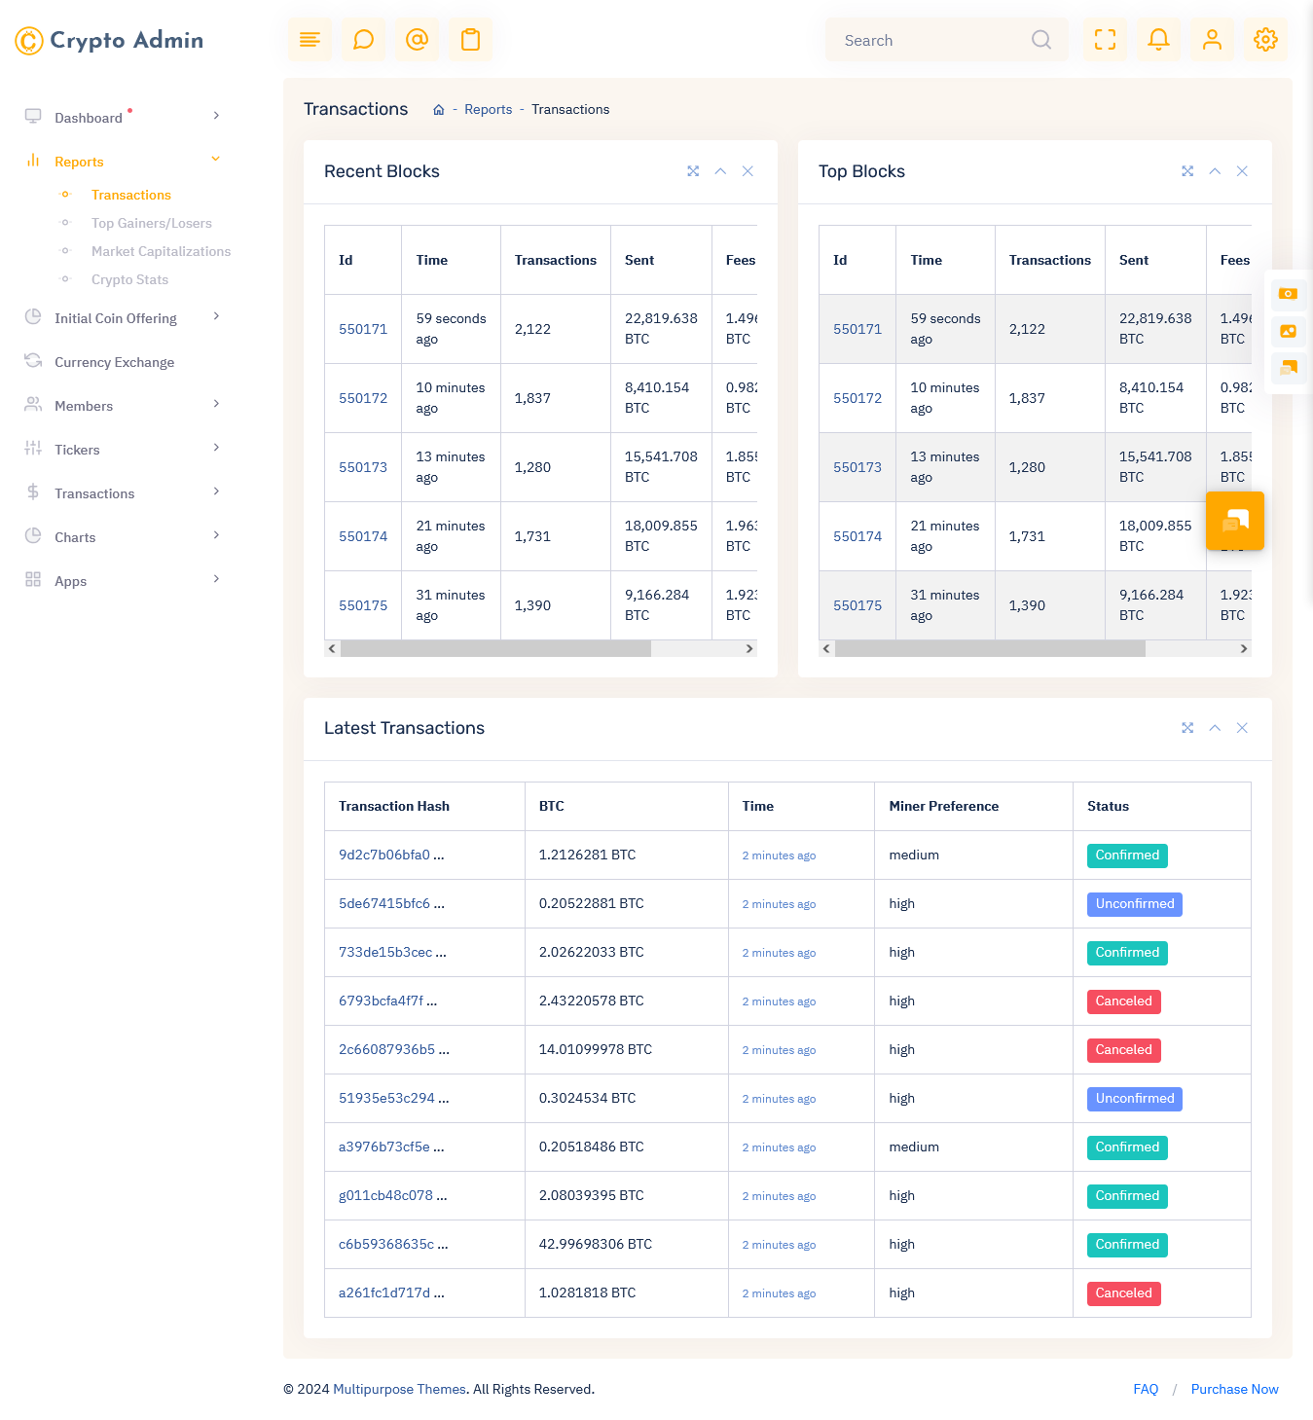The image size is (1313, 1420).
Task: Click the clipboard icon in top toolbar
Action: 470,40
